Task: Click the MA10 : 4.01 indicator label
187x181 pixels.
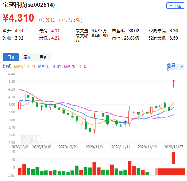Action: 49,66
